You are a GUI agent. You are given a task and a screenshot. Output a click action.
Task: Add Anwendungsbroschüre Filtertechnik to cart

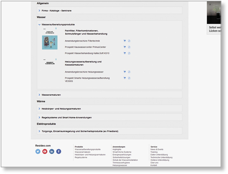(x=125, y=41)
